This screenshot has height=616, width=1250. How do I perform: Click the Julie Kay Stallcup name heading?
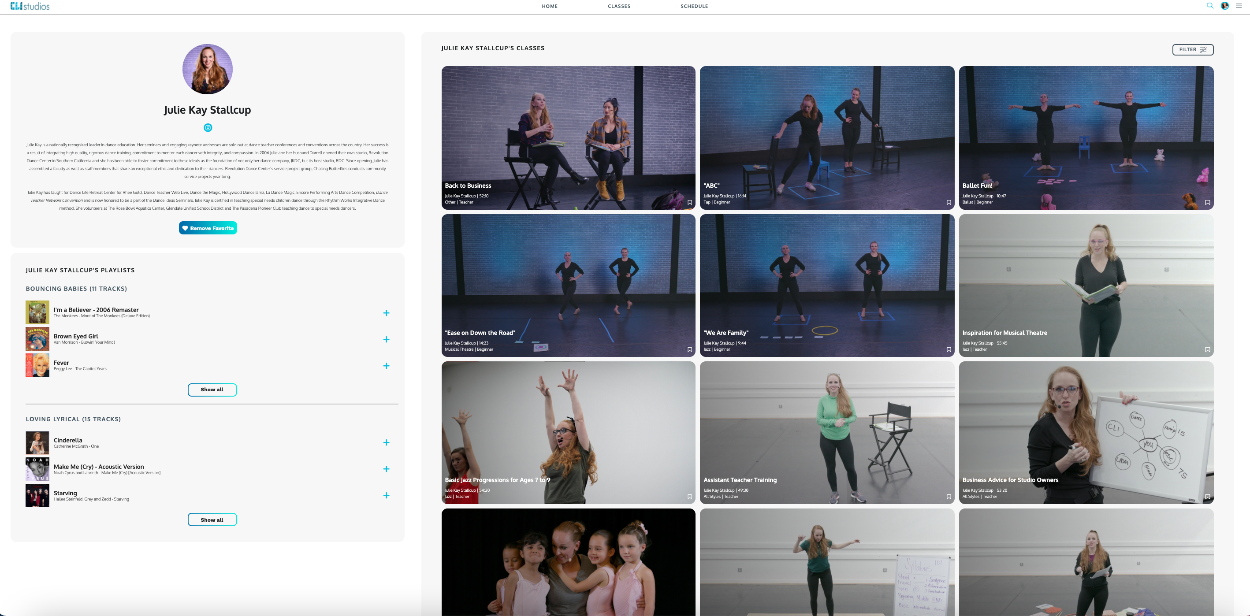(x=207, y=110)
